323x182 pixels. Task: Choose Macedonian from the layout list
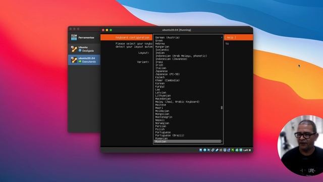163,99
